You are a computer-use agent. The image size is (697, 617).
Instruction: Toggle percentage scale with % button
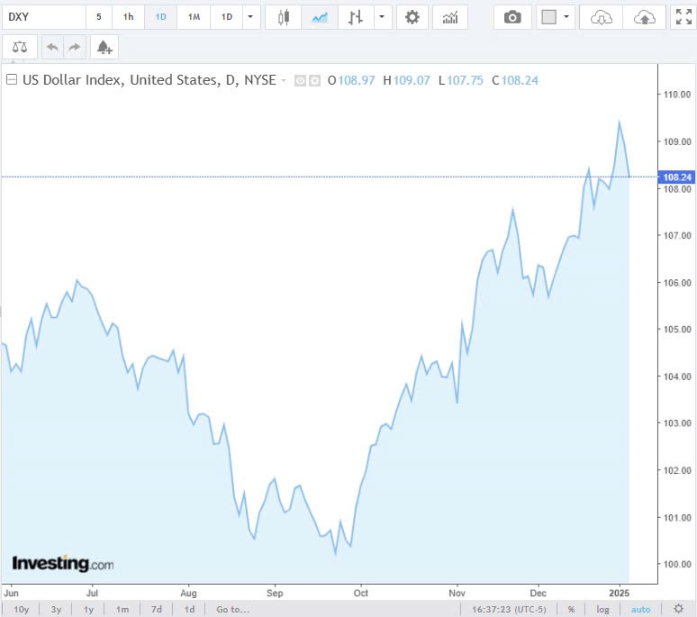pos(571,609)
